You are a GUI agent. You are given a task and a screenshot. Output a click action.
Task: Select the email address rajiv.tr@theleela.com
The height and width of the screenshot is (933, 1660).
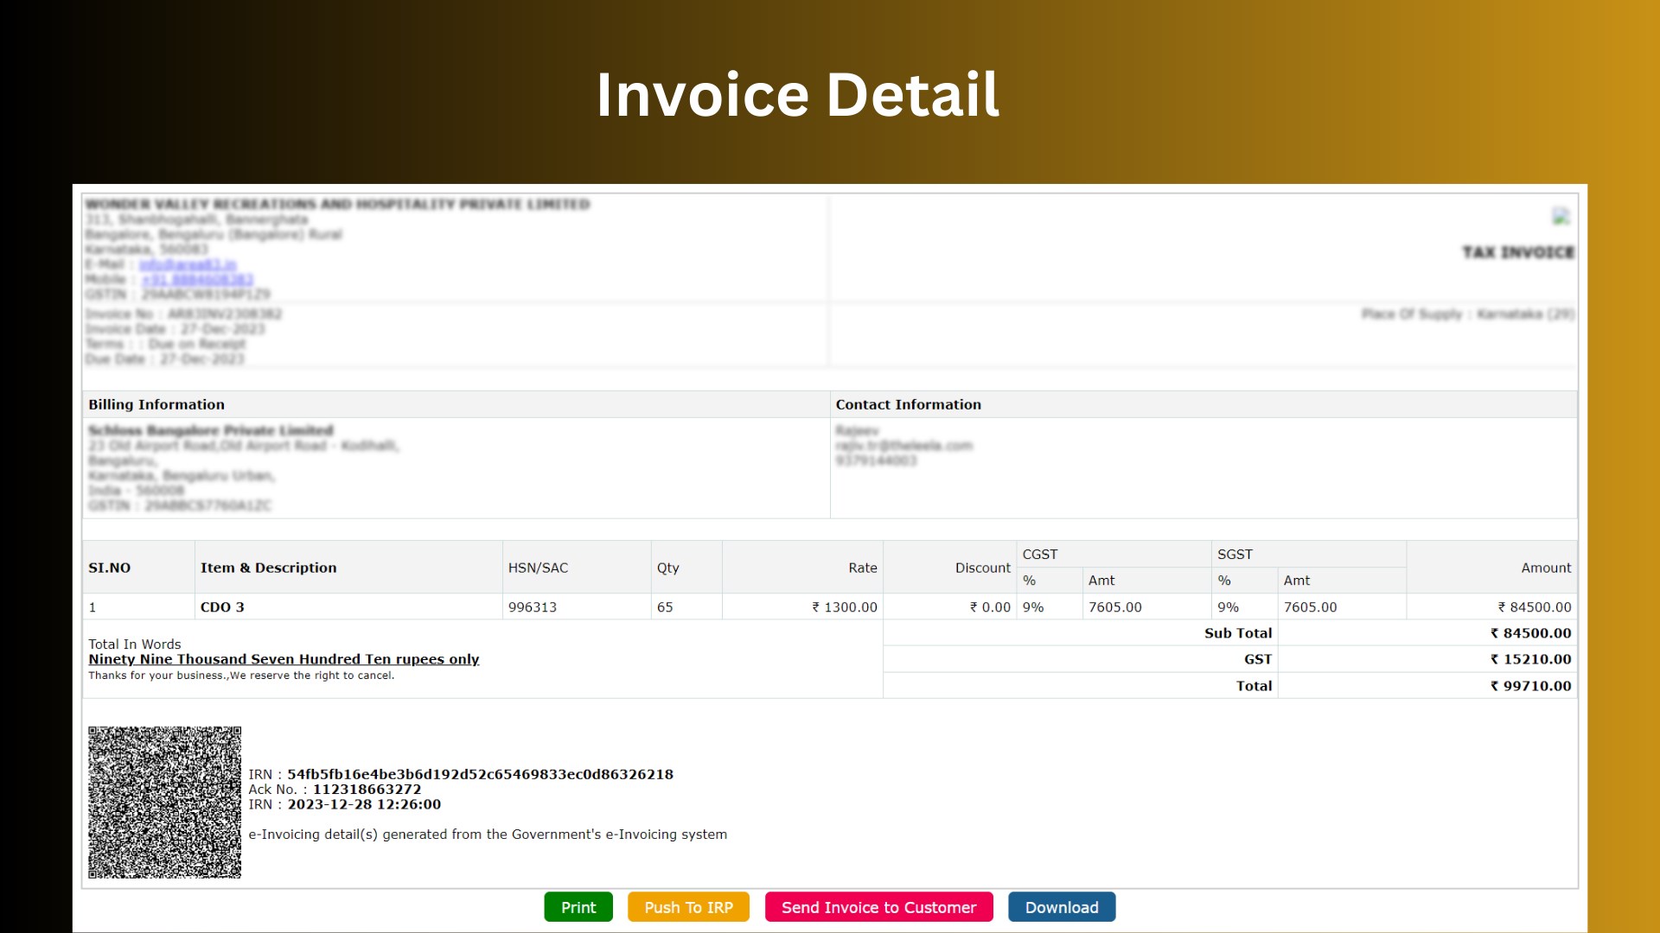coord(903,445)
